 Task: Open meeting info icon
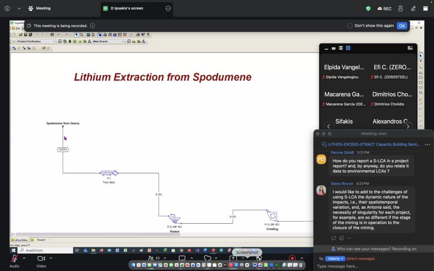(x=7, y=8)
